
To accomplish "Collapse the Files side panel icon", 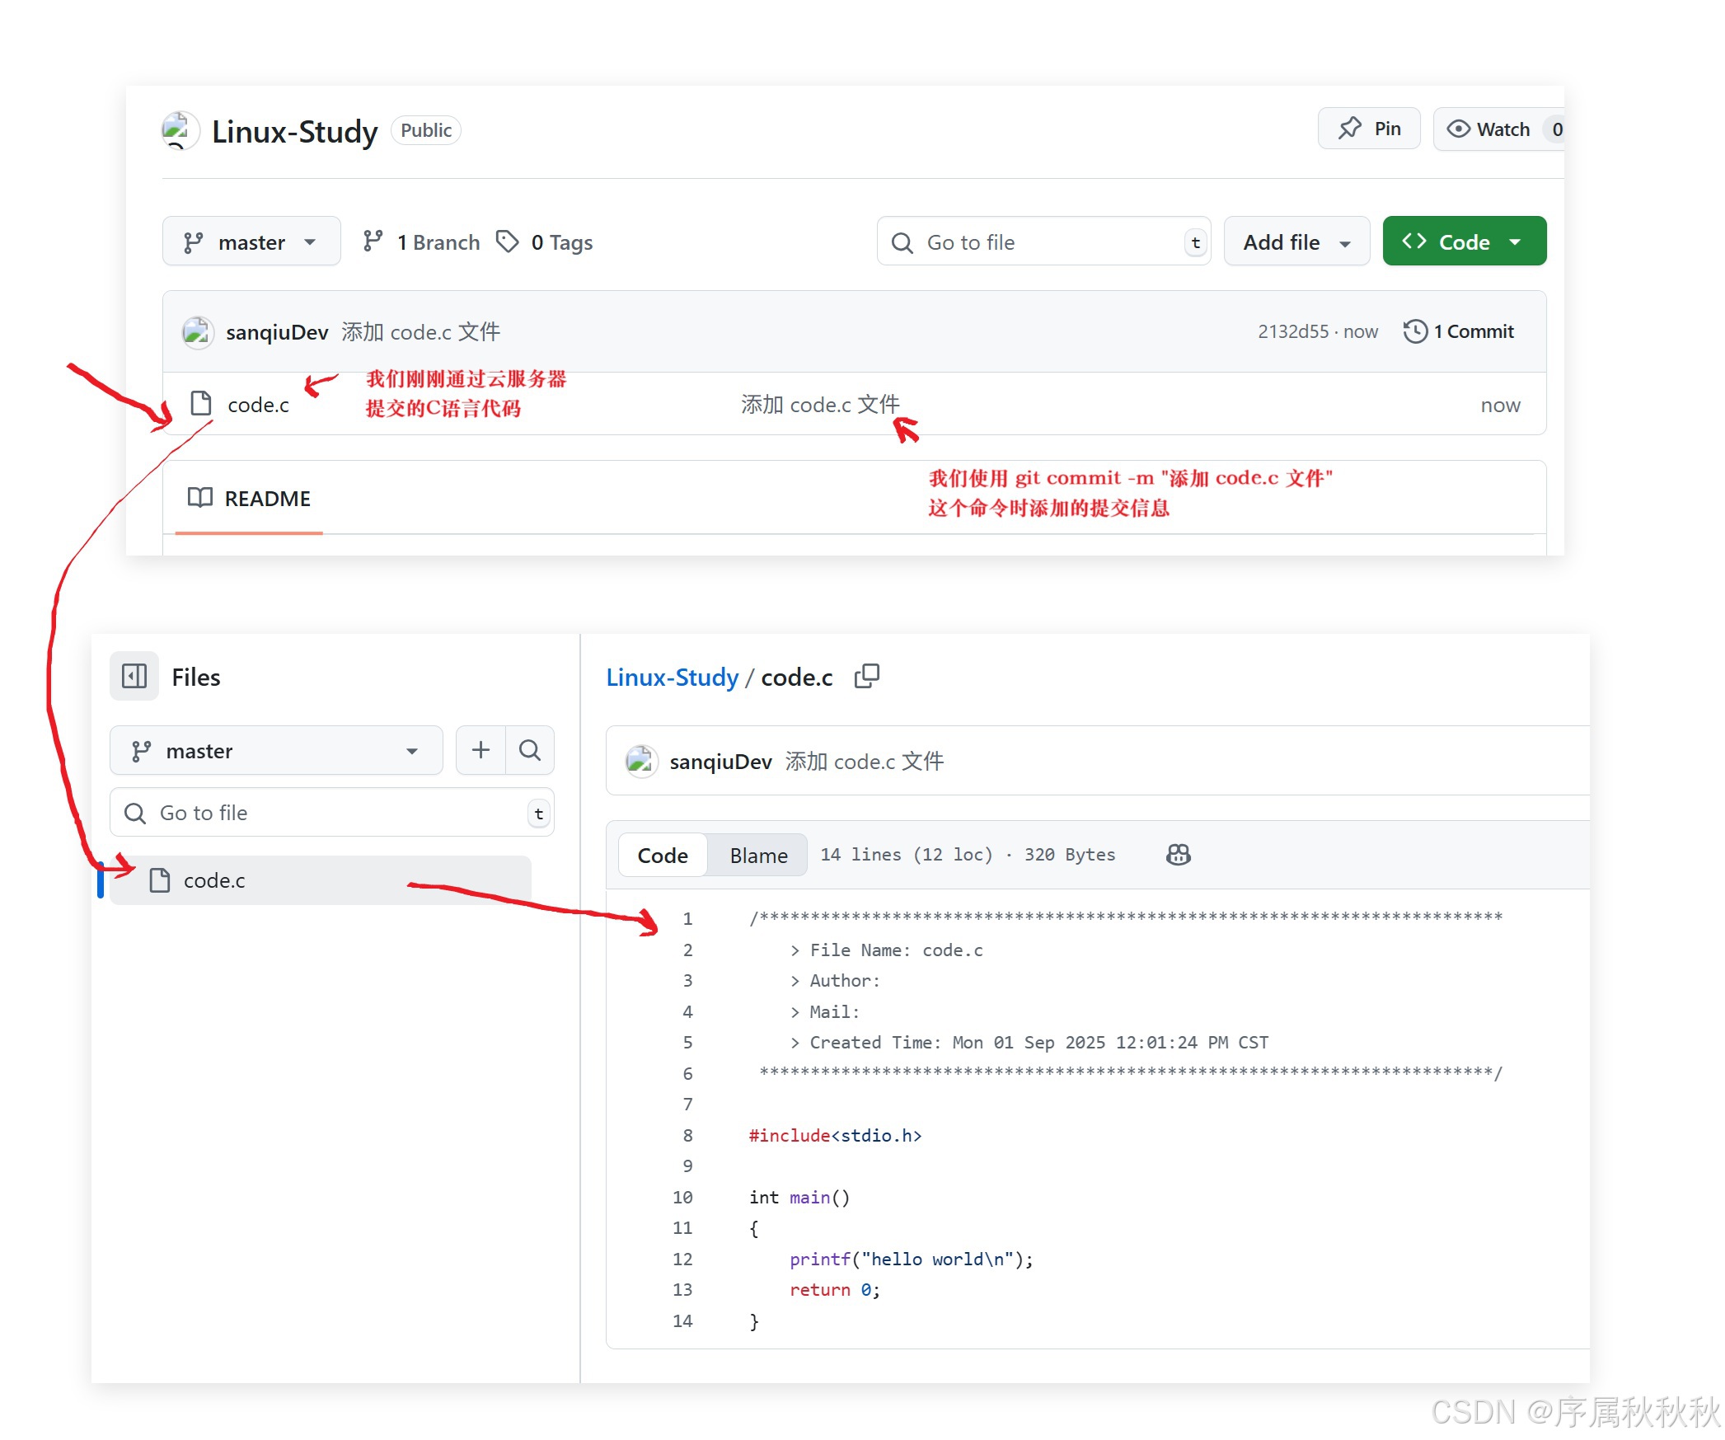I will pos(134,677).
